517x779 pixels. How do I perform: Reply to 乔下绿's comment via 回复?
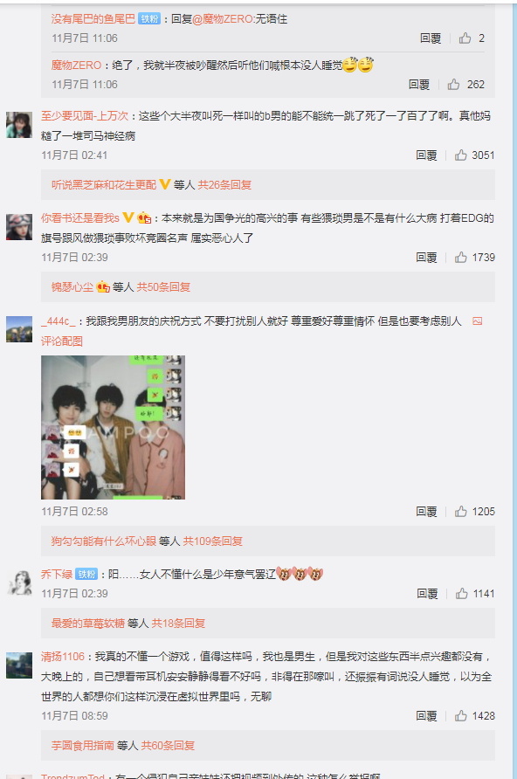427,593
